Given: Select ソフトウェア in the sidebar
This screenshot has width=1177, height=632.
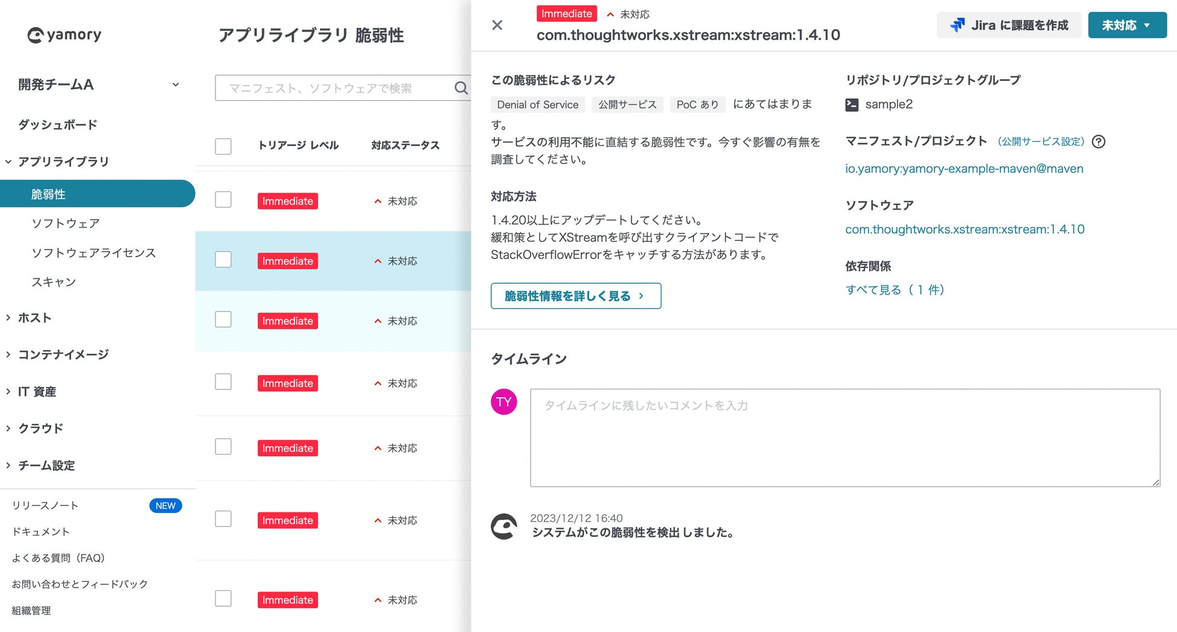Looking at the screenshot, I should click(x=66, y=223).
